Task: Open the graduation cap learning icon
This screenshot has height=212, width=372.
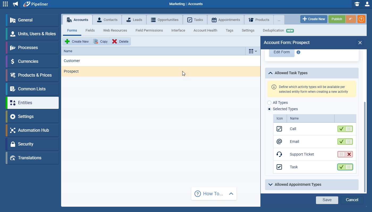Action: 357,4
